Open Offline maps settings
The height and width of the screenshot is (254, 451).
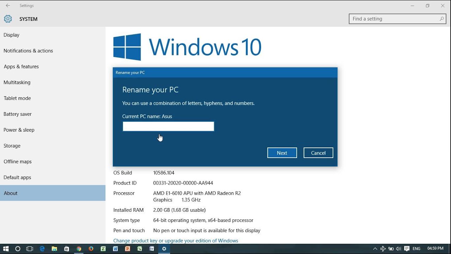(x=53, y=162)
